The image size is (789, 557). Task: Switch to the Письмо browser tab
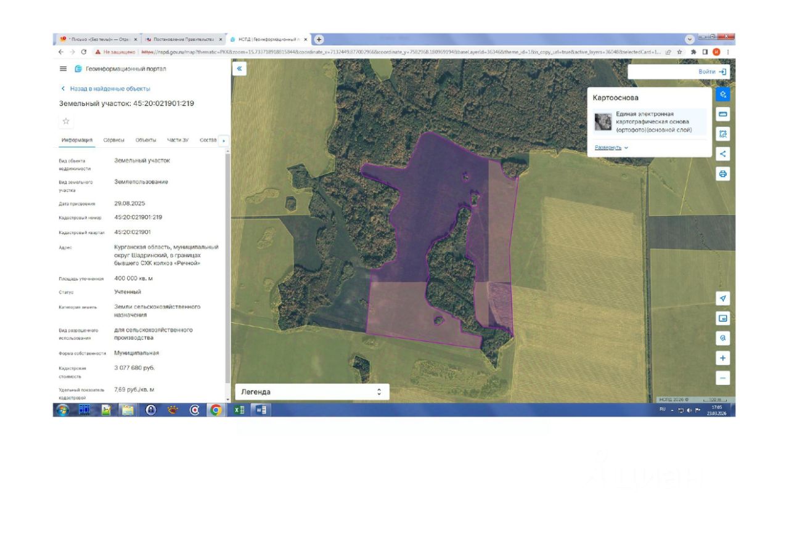coord(97,39)
